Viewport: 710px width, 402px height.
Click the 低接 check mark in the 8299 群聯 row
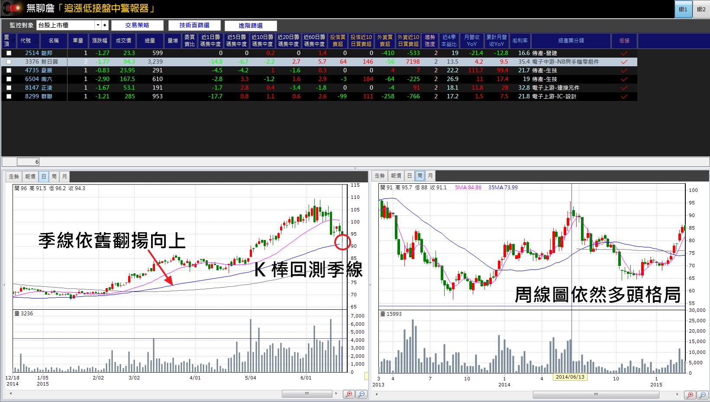624,97
